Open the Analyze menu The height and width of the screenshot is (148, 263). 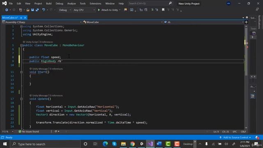coord(72,4)
